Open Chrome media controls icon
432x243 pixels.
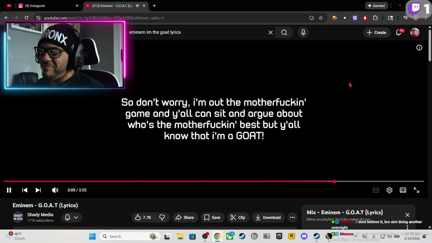(405, 18)
